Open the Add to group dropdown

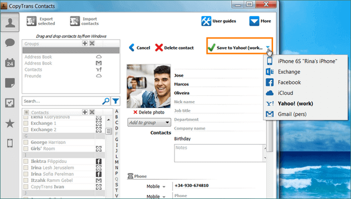coord(149,122)
